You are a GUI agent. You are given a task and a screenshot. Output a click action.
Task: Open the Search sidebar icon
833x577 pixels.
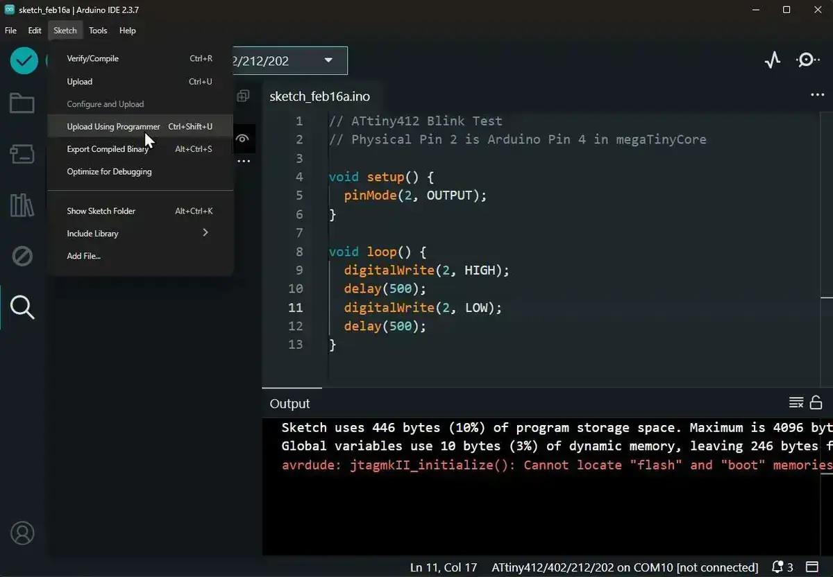pyautogui.click(x=22, y=307)
